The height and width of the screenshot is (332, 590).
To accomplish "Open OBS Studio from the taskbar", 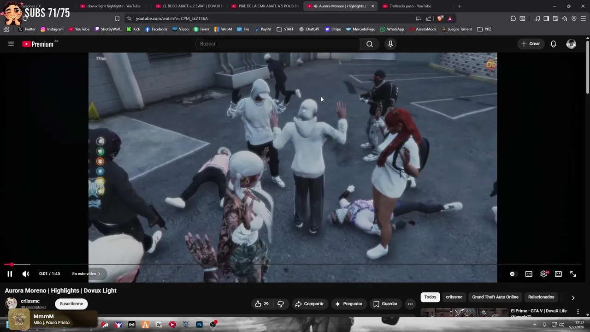I will 213,325.
